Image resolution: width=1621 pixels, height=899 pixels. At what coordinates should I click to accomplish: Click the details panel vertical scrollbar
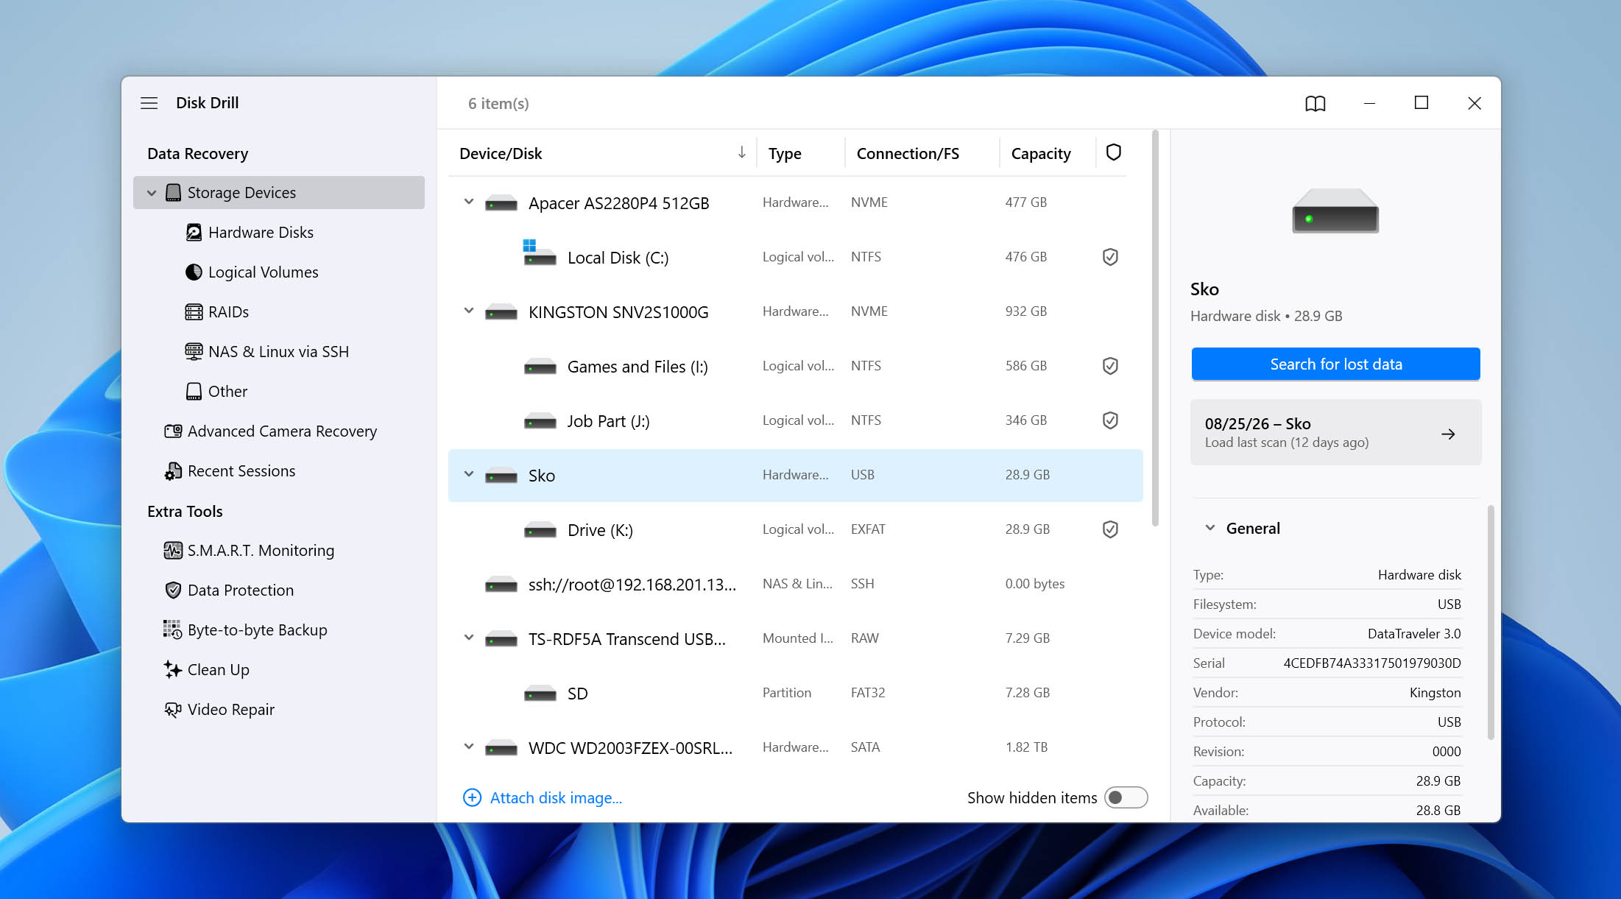coord(1491,622)
